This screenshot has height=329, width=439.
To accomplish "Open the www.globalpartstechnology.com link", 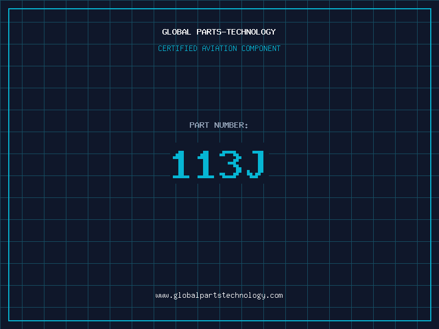I will tap(219, 296).
